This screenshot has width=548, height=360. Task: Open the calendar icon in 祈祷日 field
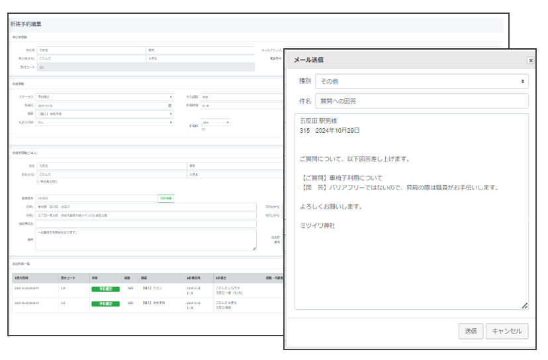click(170, 105)
